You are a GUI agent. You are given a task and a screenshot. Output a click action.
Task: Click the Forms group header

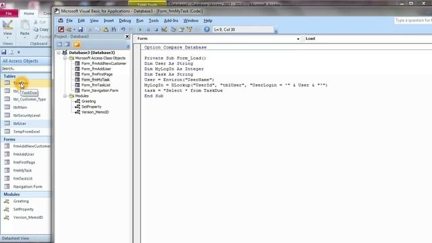pyautogui.click(x=26, y=140)
